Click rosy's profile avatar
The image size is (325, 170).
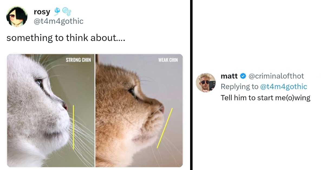click(17, 16)
